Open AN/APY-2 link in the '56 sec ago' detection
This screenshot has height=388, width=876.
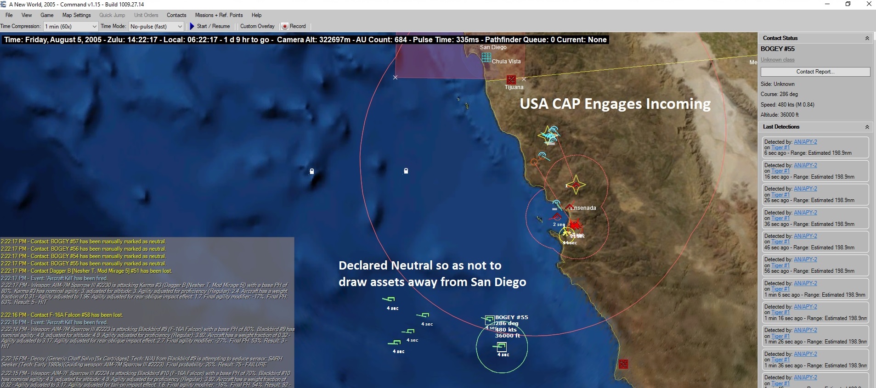click(805, 259)
